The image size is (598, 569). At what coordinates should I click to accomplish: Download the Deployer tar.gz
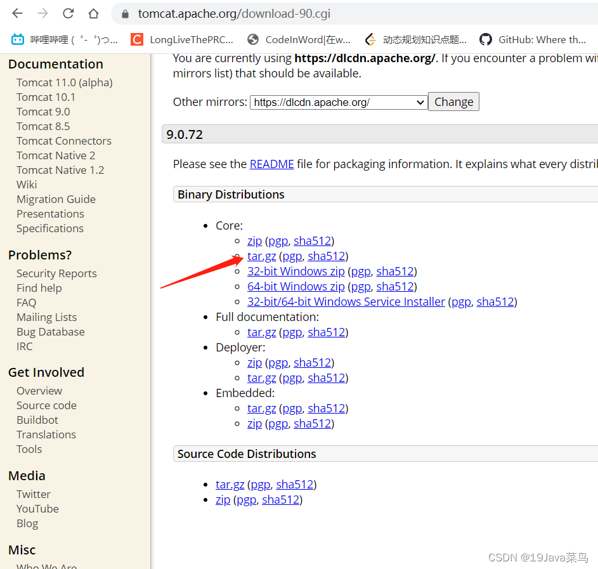point(262,378)
